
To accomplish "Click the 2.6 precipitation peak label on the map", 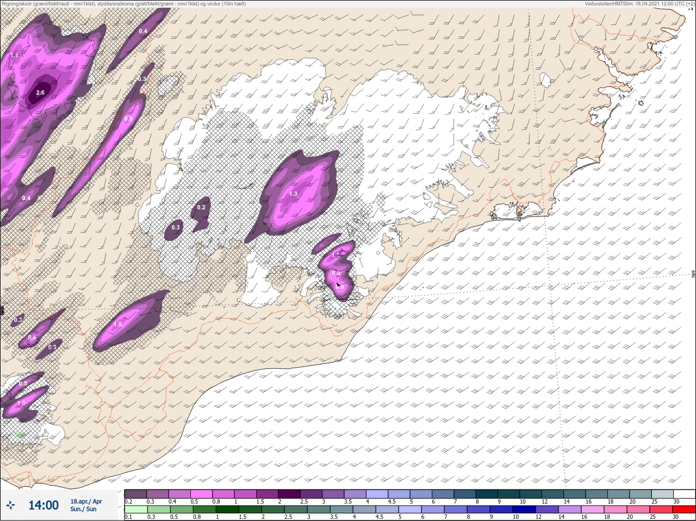I will [x=40, y=93].
